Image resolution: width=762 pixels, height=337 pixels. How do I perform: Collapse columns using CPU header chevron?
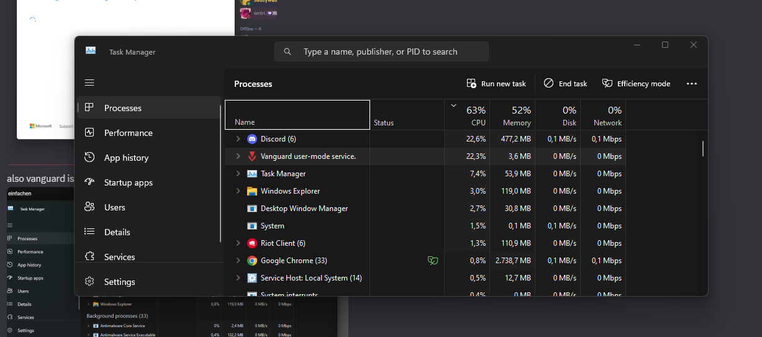pyautogui.click(x=453, y=106)
